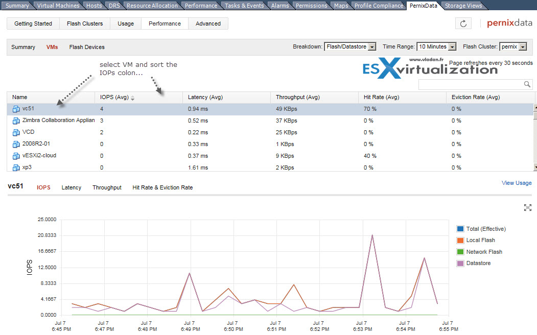Open the DRS tab
The image size is (537, 335).
114,6
